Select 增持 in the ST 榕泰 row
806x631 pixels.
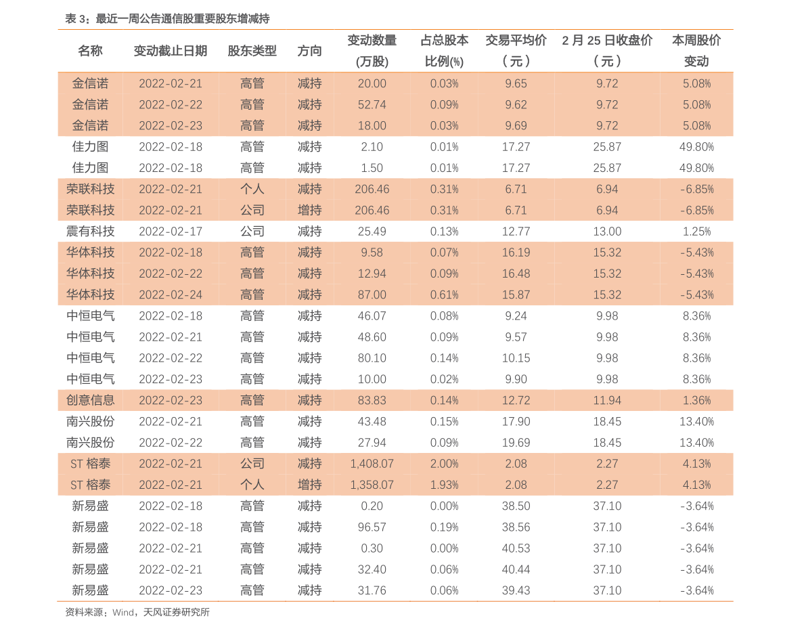pyautogui.click(x=309, y=485)
